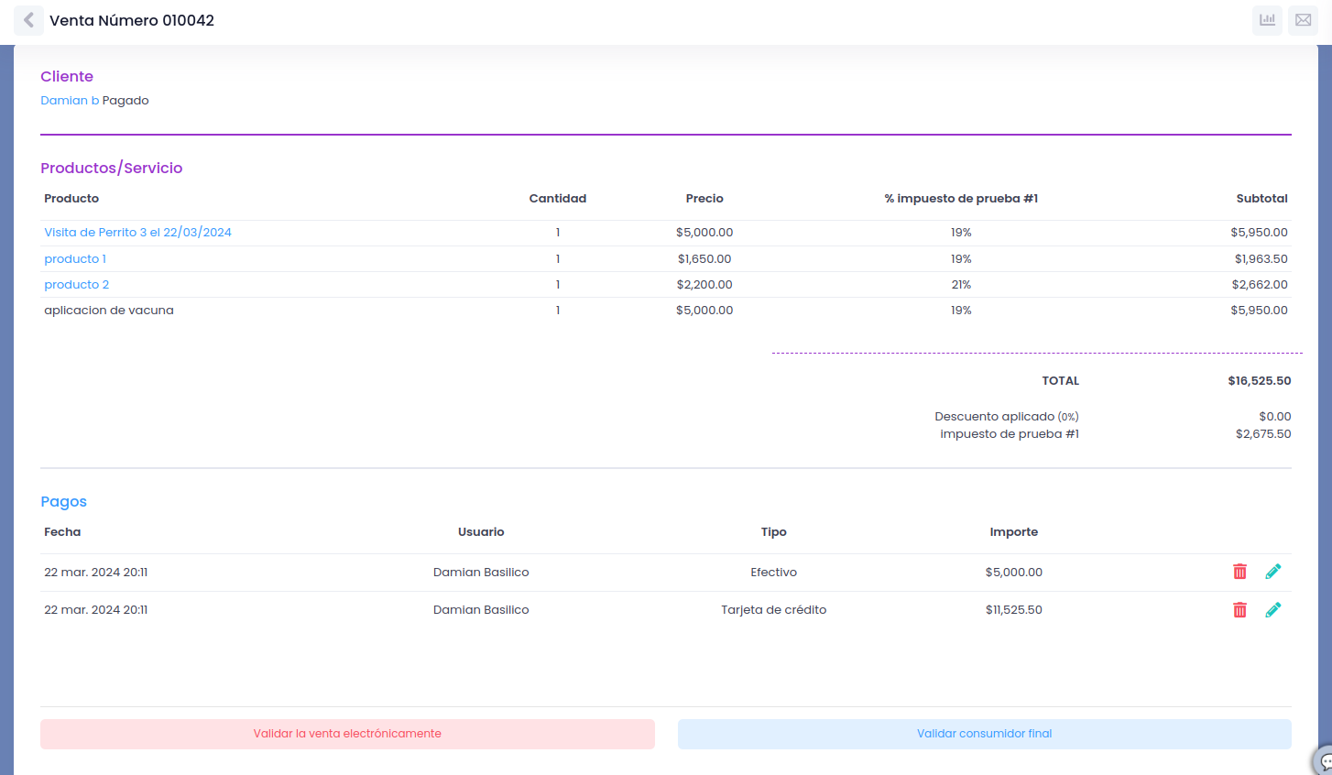Click the TOTAL label in summary

tap(1061, 381)
